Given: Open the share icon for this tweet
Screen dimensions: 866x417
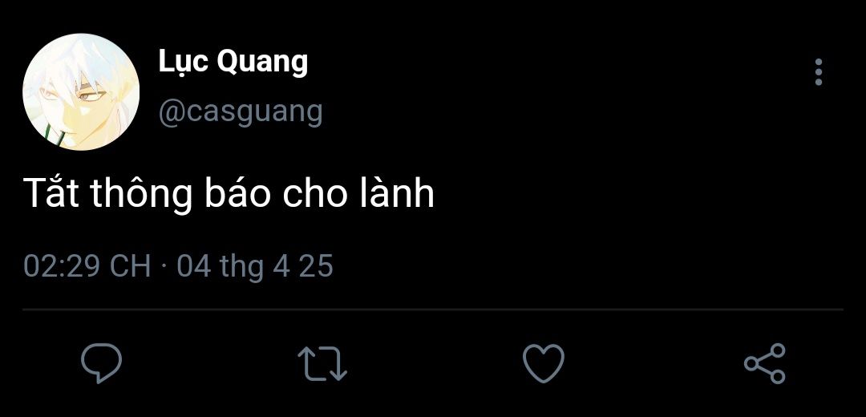Looking at the screenshot, I should pos(764,363).
